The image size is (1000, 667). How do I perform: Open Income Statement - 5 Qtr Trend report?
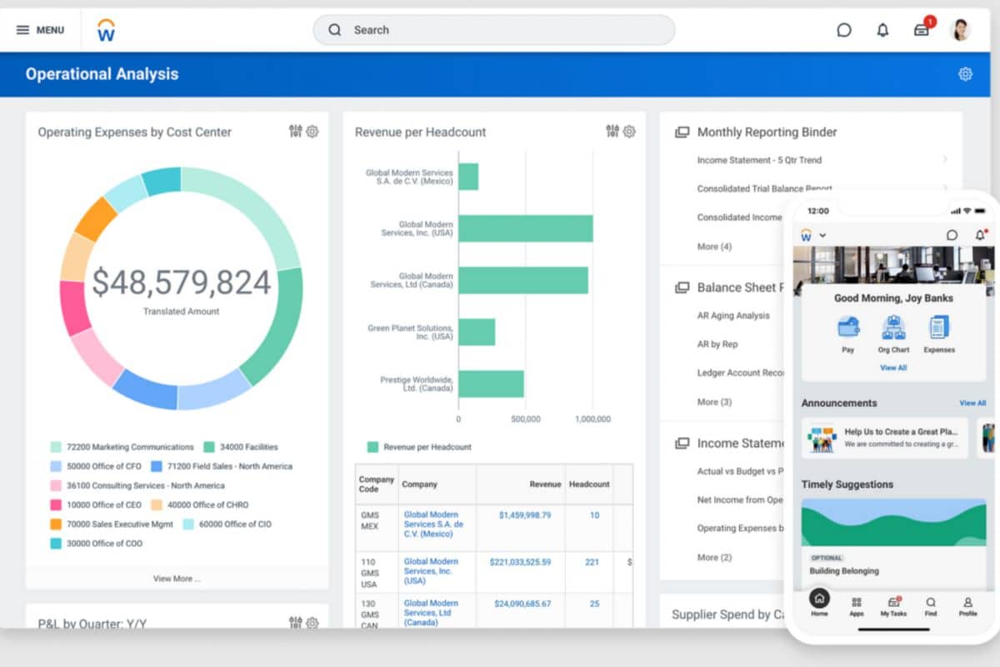pyautogui.click(x=759, y=160)
